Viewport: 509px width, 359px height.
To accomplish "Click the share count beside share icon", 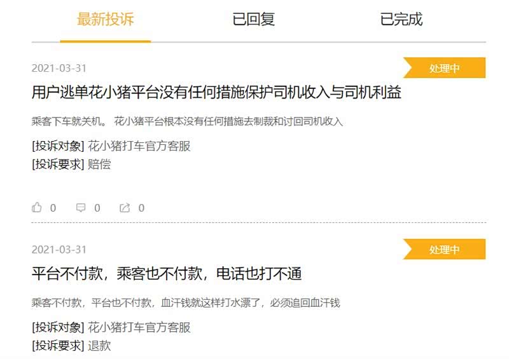I will tap(141, 208).
